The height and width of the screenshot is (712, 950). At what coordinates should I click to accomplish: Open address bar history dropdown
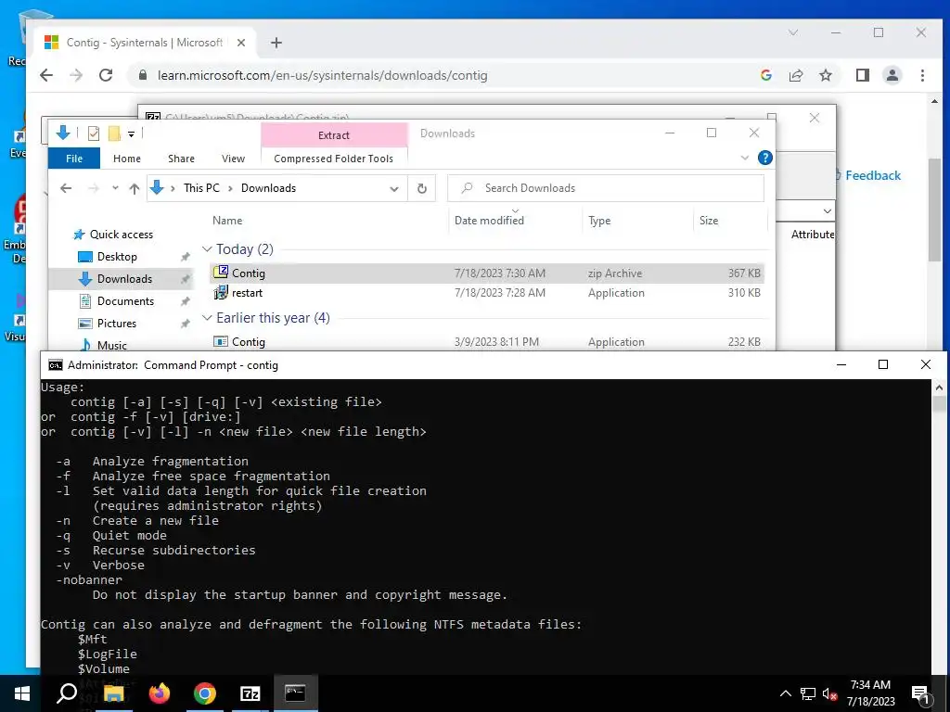(x=393, y=188)
